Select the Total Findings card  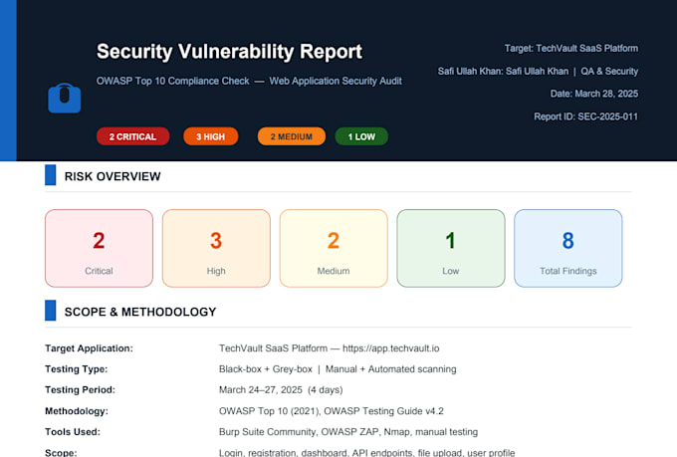click(568, 248)
